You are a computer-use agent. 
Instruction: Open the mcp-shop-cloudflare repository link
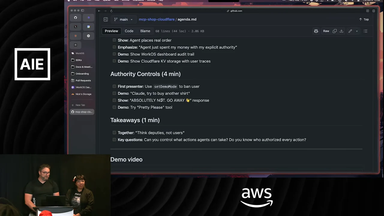157,19
